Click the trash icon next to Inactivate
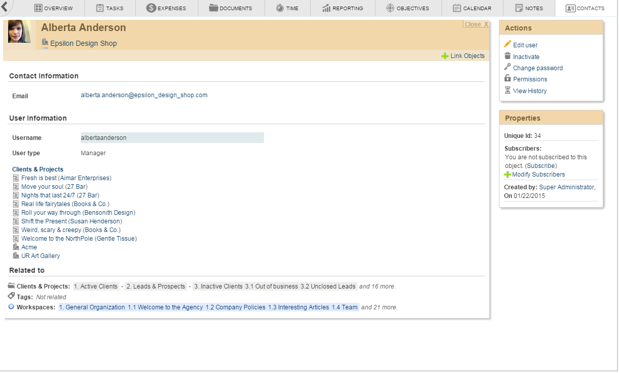The height and width of the screenshot is (373, 619). pyautogui.click(x=507, y=56)
